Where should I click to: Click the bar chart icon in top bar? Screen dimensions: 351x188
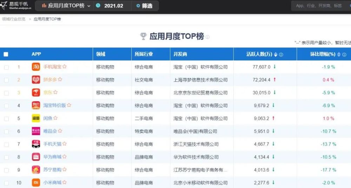pos(44,6)
